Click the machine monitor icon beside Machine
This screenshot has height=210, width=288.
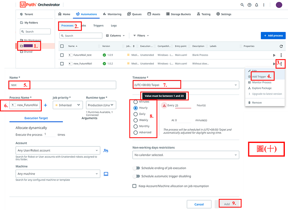click(x=106, y=174)
